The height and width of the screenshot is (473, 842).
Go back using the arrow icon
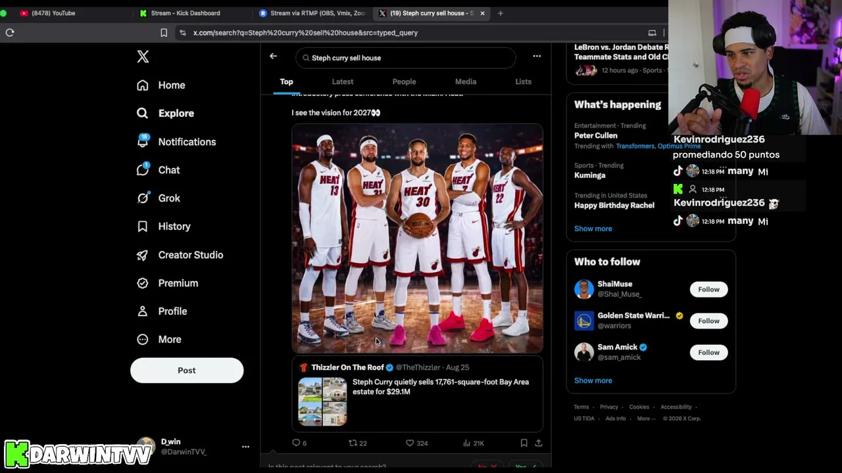tap(273, 56)
